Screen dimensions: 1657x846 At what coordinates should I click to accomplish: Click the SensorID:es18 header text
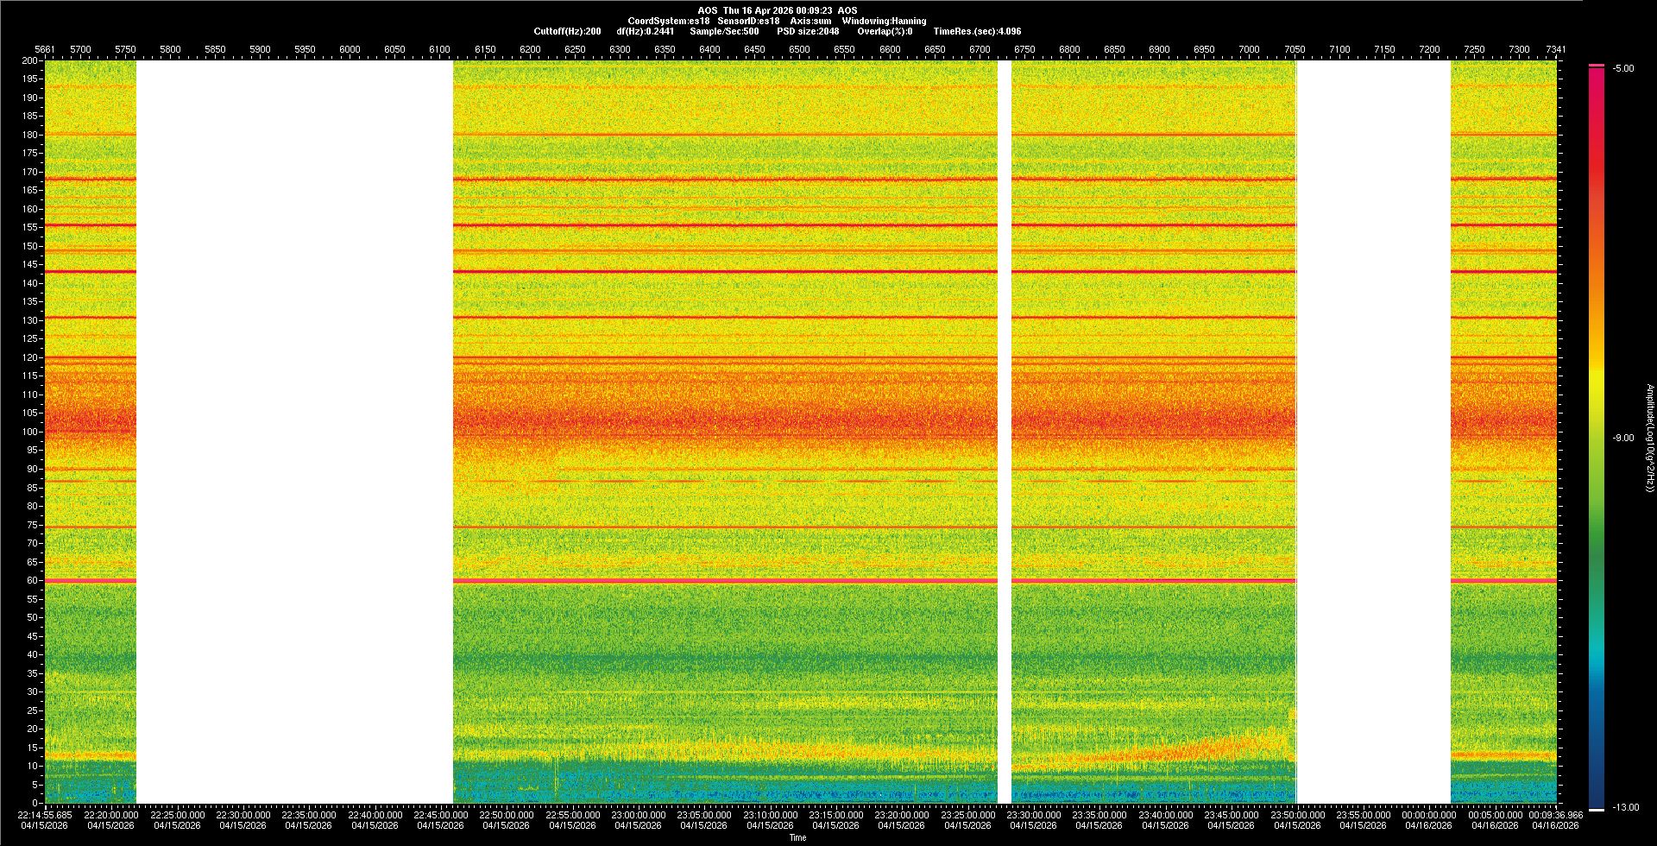(748, 21)
